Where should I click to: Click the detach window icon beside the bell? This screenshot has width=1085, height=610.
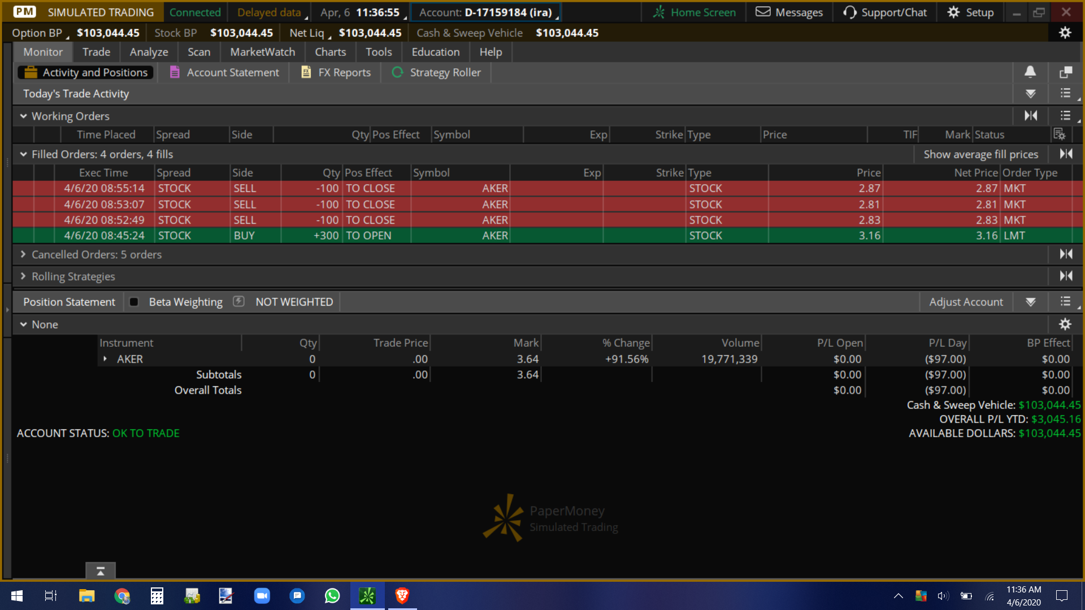(x=1066, y=72)
